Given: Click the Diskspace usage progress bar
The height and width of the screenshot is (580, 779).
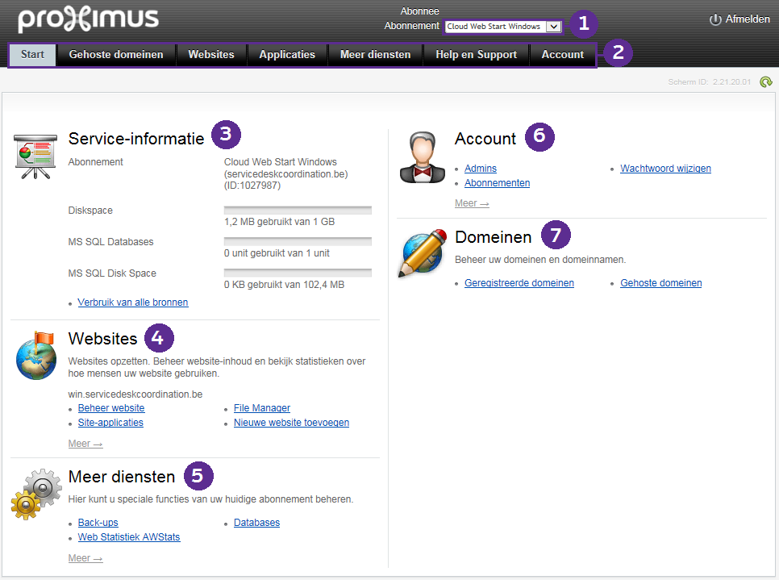Looking at the screenshot, I should (298, 210).
